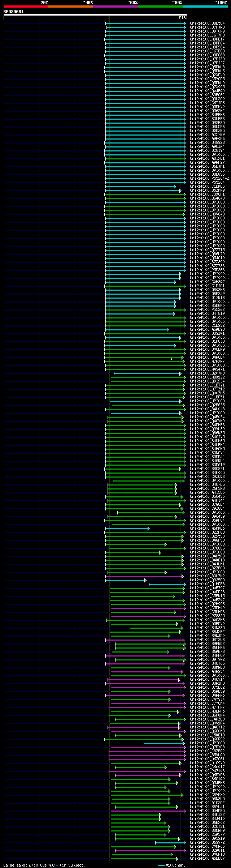Image resolution: width=231 pixels, height=868 pixels.
Task: Select hit label UniRef100_P55262
Action: pos(207,310)
